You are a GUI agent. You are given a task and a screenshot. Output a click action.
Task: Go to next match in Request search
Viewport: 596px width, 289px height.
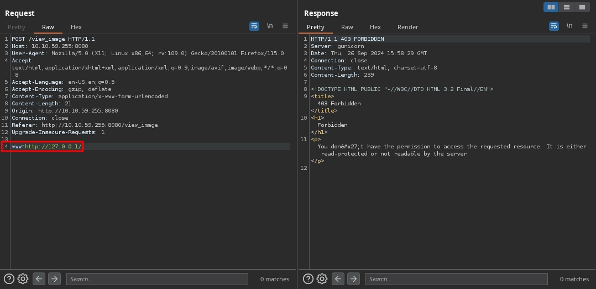coord(54,279)
